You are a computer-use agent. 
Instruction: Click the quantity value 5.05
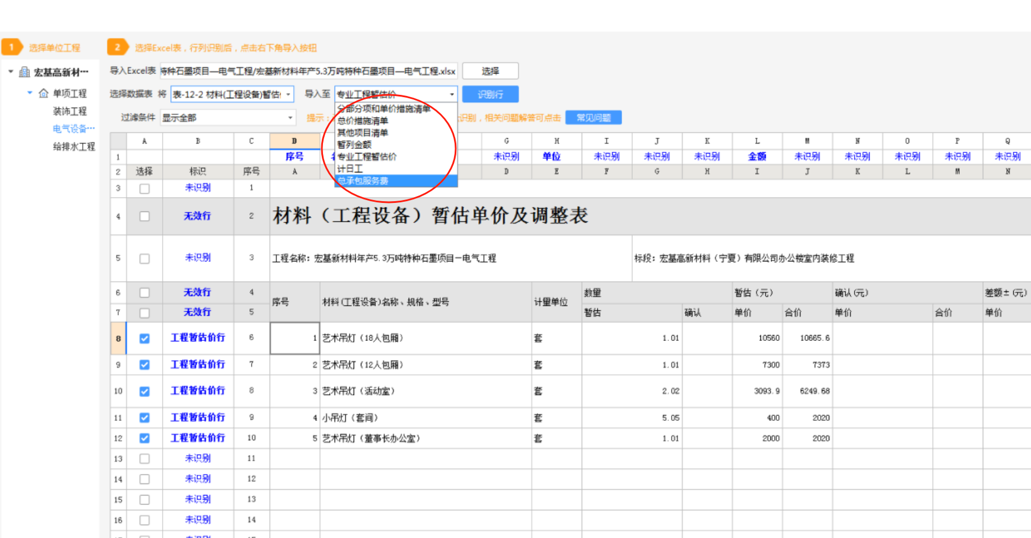point(671,418)
